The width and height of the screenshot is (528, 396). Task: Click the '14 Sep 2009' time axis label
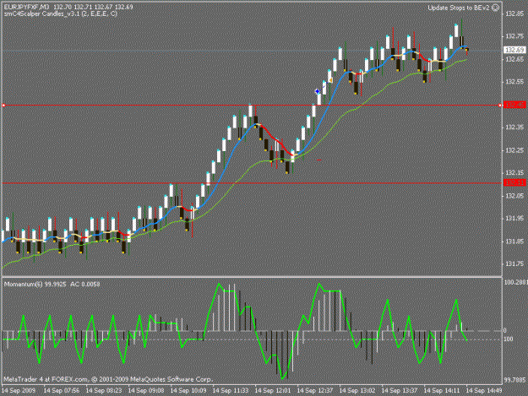(19, 390)
